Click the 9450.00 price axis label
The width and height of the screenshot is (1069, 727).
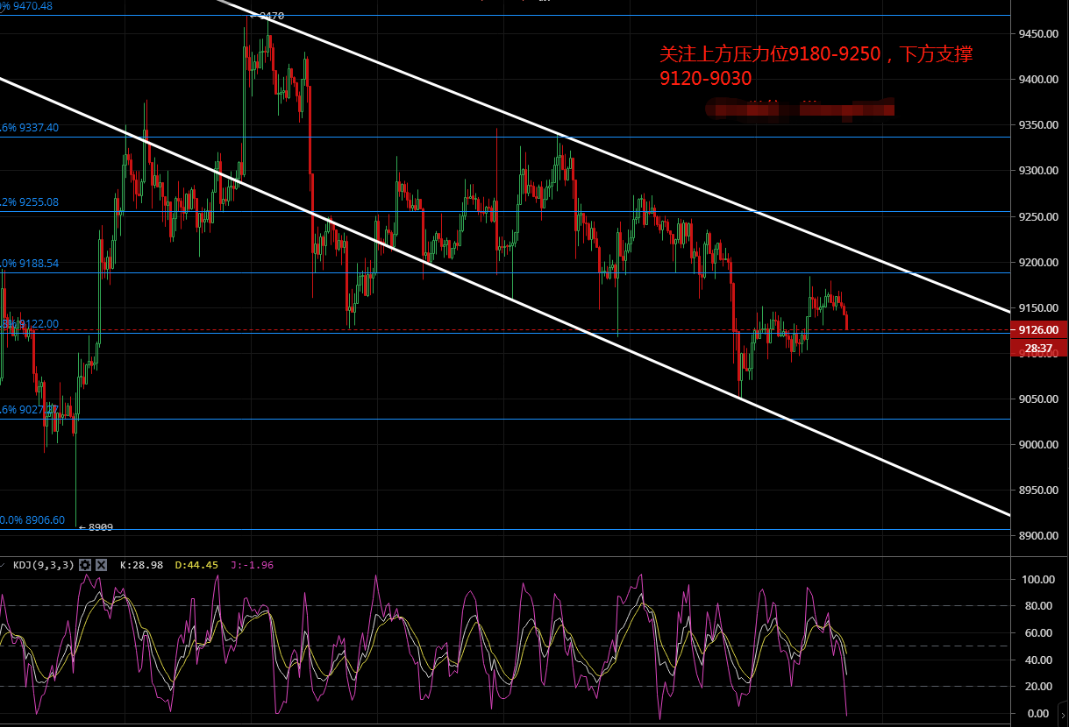coord(1039,34)
